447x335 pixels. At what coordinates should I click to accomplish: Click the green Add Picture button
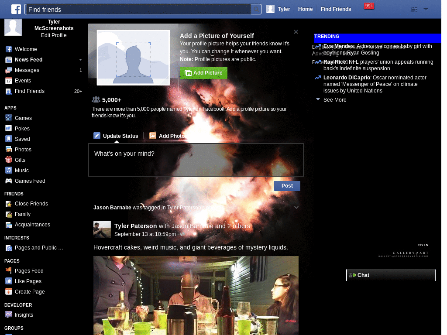[x=203, y=73]
